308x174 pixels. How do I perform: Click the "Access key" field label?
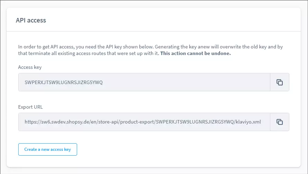coord(30,67)
